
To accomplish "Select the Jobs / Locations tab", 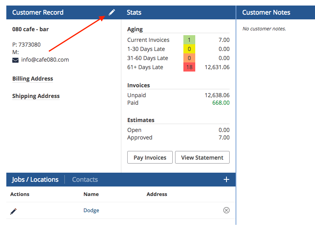I will [x=35, y=179].
